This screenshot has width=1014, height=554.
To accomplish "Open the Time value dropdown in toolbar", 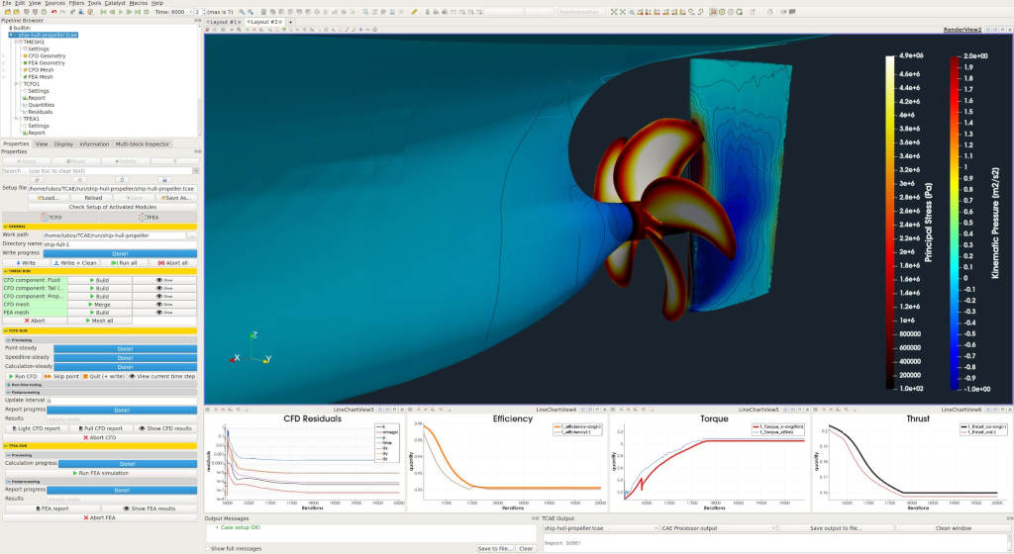I will (191, 12).
